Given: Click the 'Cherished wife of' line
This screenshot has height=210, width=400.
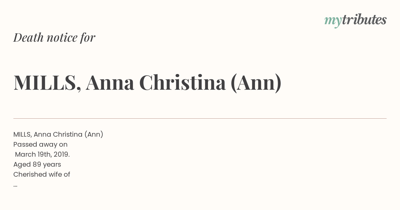Looking at the screenshot, I should point(42,174).
